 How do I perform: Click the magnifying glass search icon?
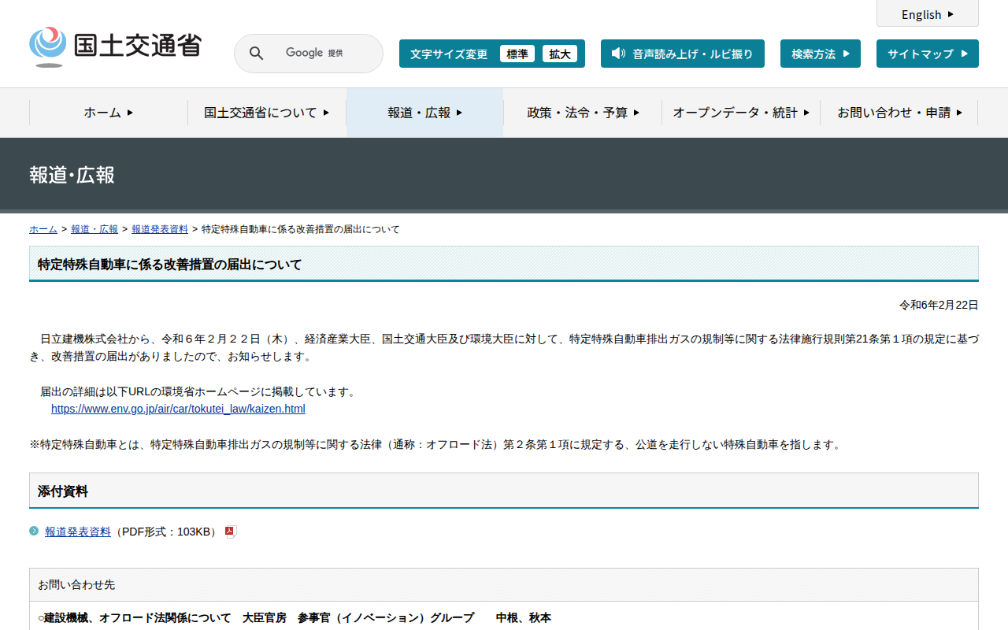256,54
